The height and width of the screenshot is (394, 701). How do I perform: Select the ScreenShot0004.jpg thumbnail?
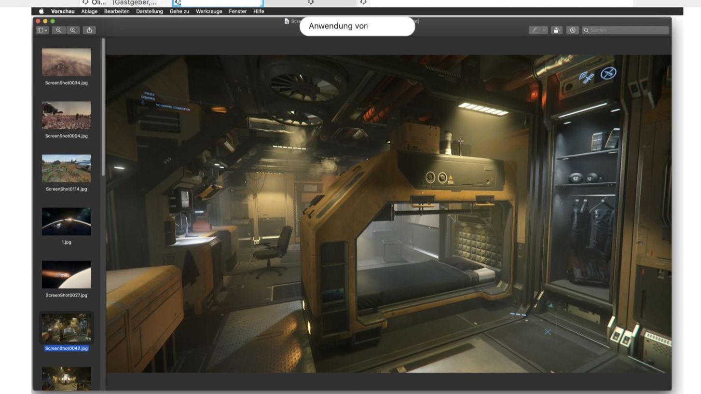click(x=67, y=115)
